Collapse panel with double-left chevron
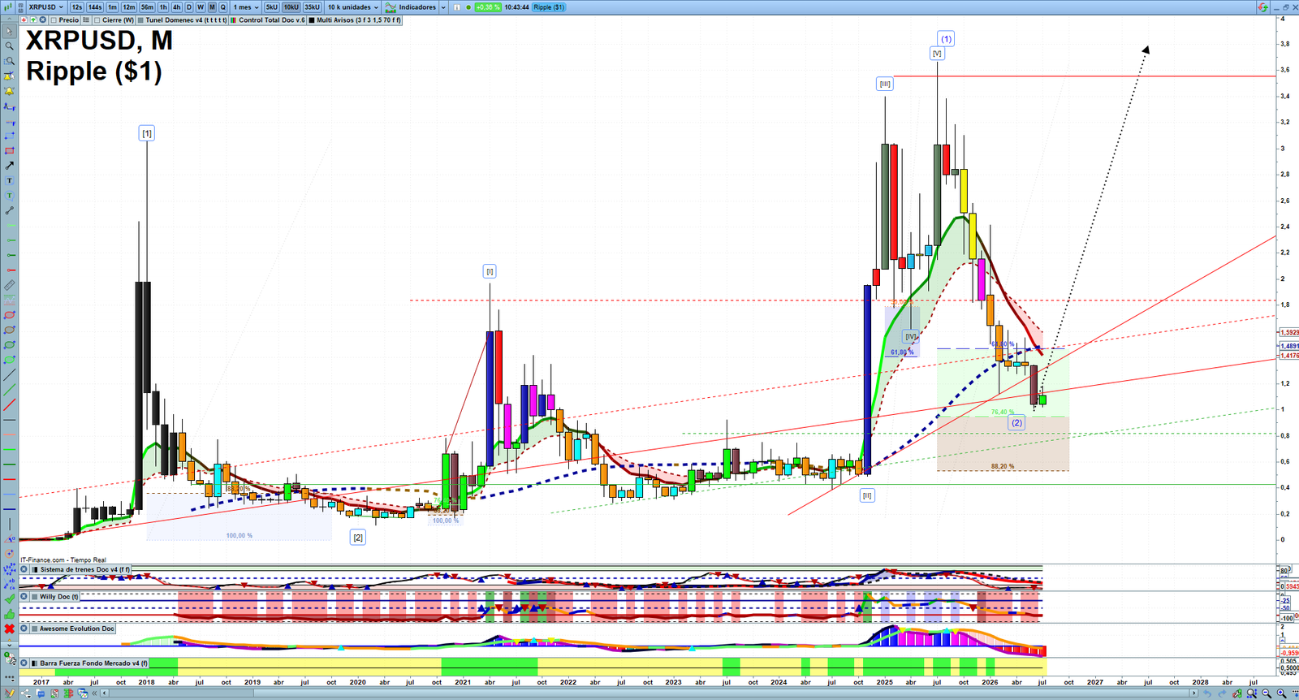Screen dimensions: 1299x700 [94, 693]
